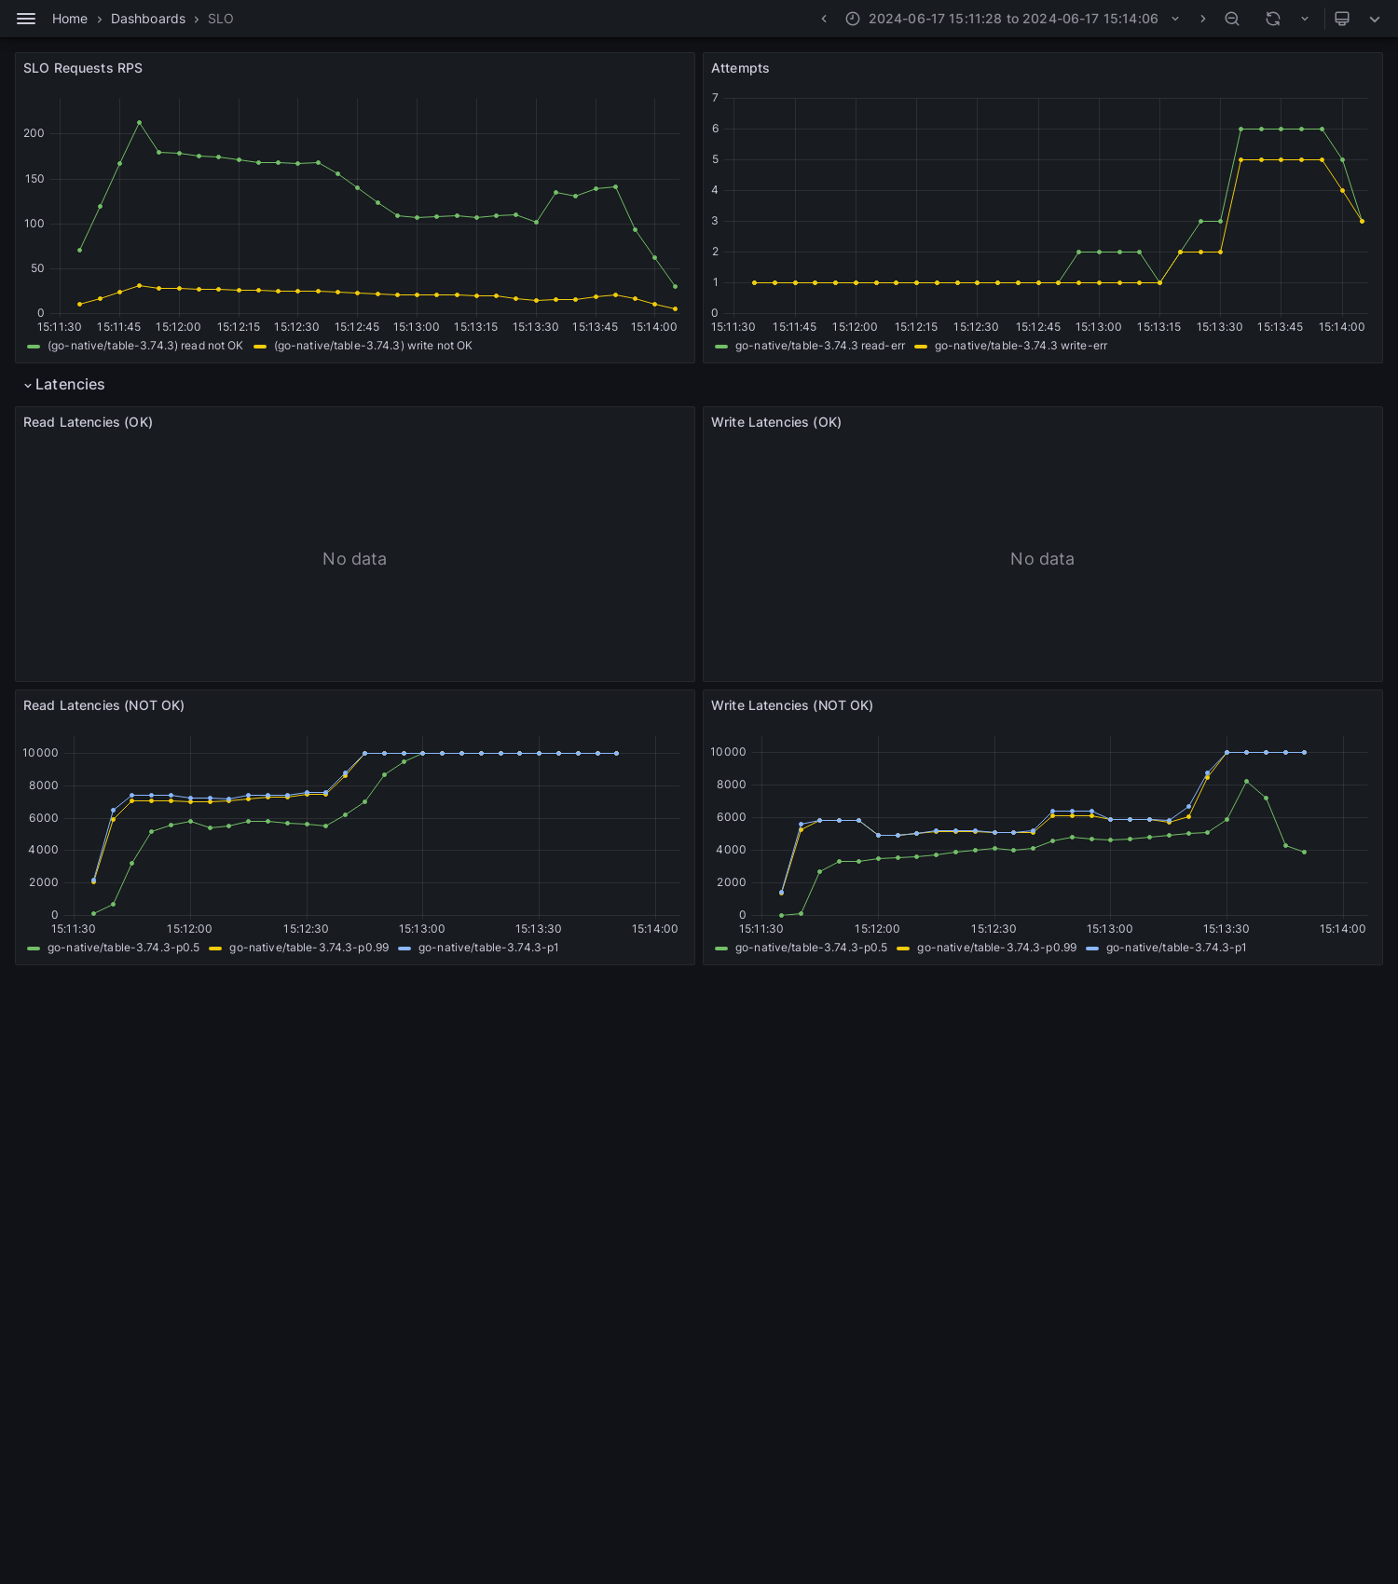Viewport: 1398px width, 1584px height.
Task: Zoom out the time range
Action: 1232,19
